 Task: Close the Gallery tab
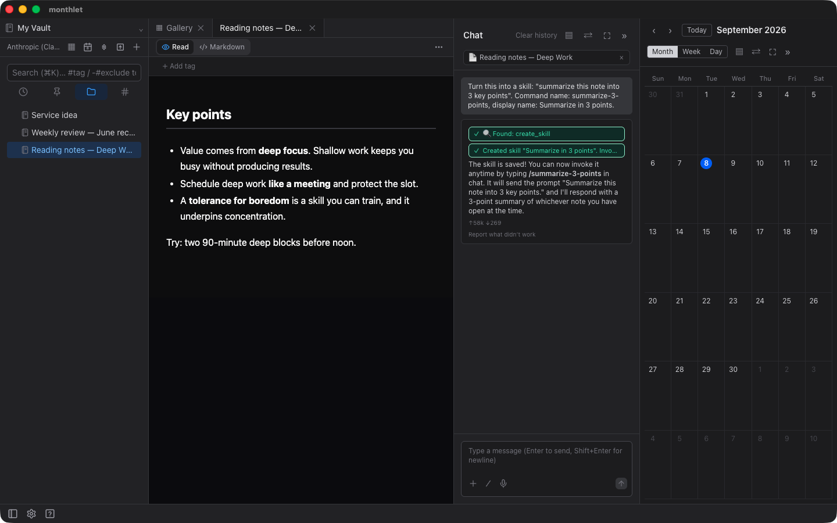pyautogui.click(x=201, y=28)
